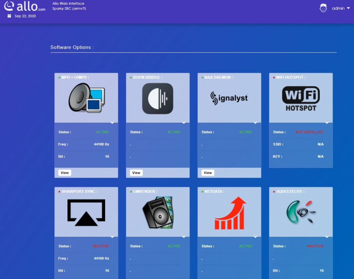Click the 'Sparky SBC (armv7l)' text
This screenshot has height=279, width=354.
(x=69, y=9)
